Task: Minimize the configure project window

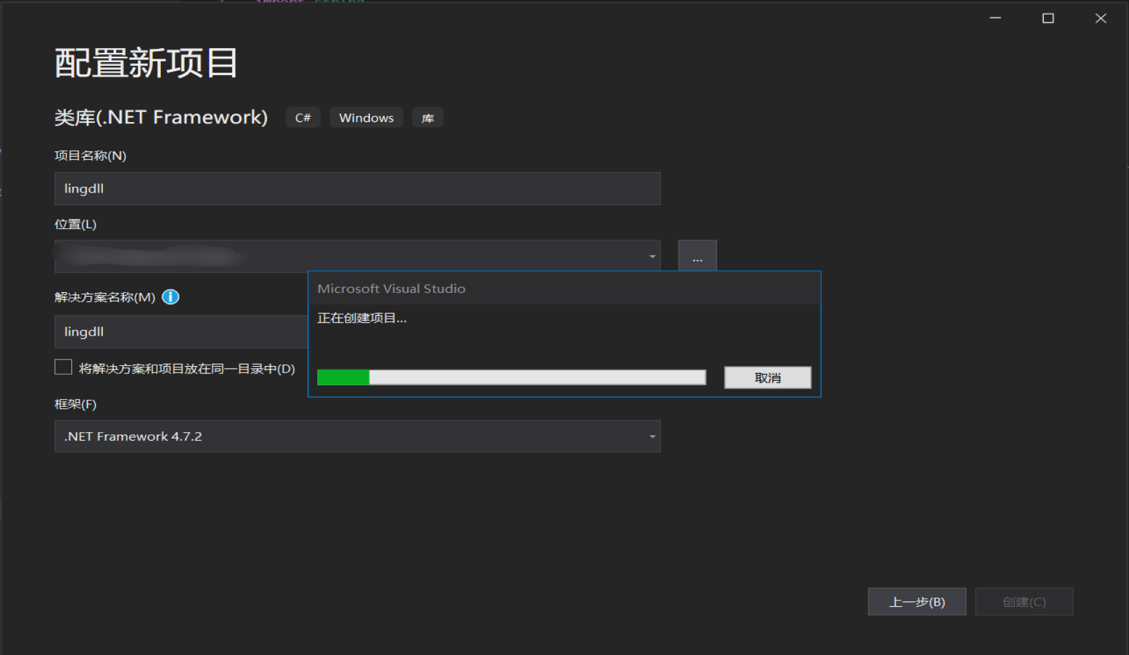Action: coord(995,18)
